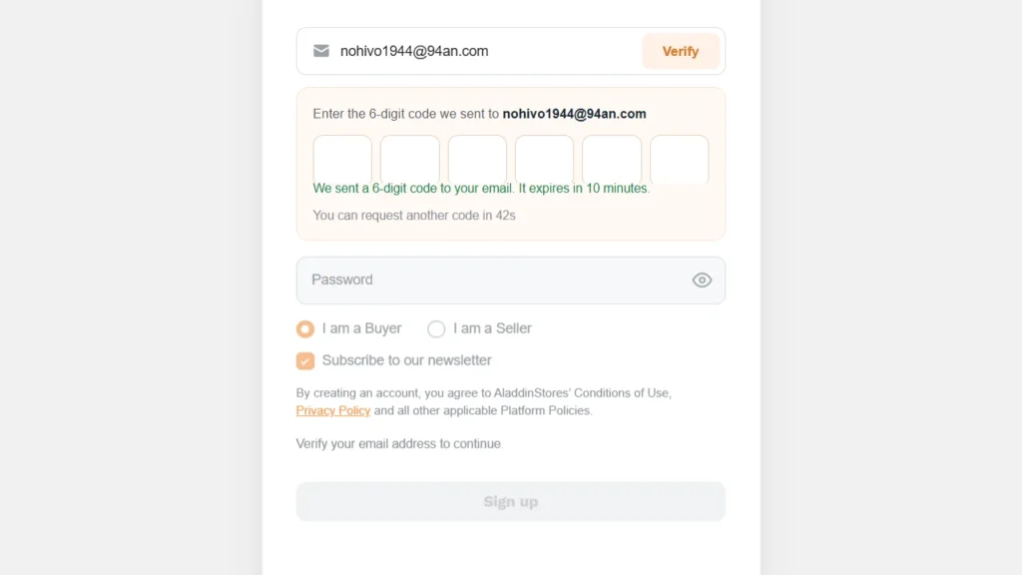
Task: Select the second verification code digit box
Action: tap(410, 159)
